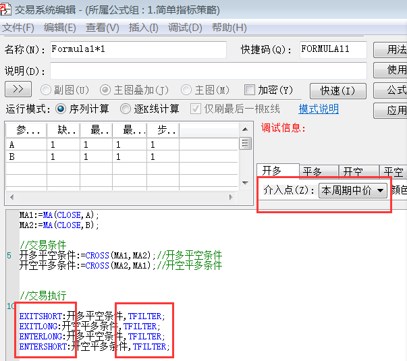The width and height of the screenshot is (407, 361).
Task: Switch to the 开空 tab
Action: [359, 172]
